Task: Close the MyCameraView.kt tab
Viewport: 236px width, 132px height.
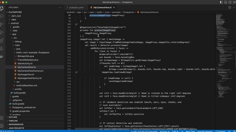Action: click(x=114, y=7)
